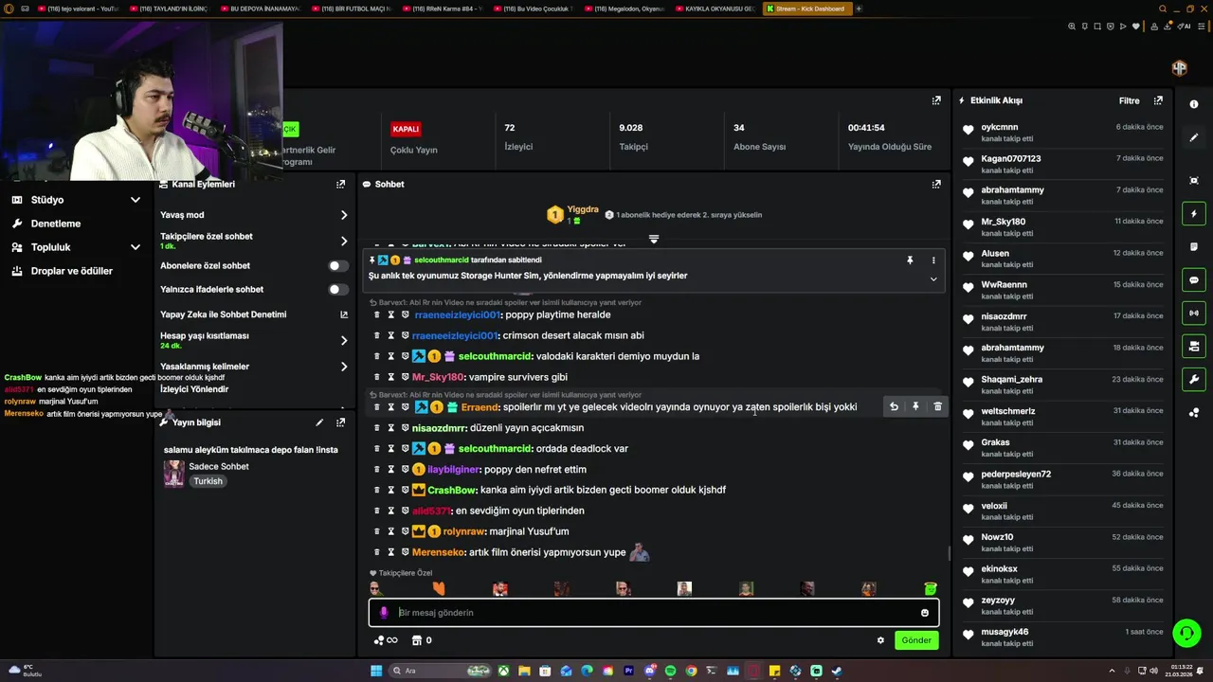Reply to Erraend's message with reply arrow

coord(894,406)
